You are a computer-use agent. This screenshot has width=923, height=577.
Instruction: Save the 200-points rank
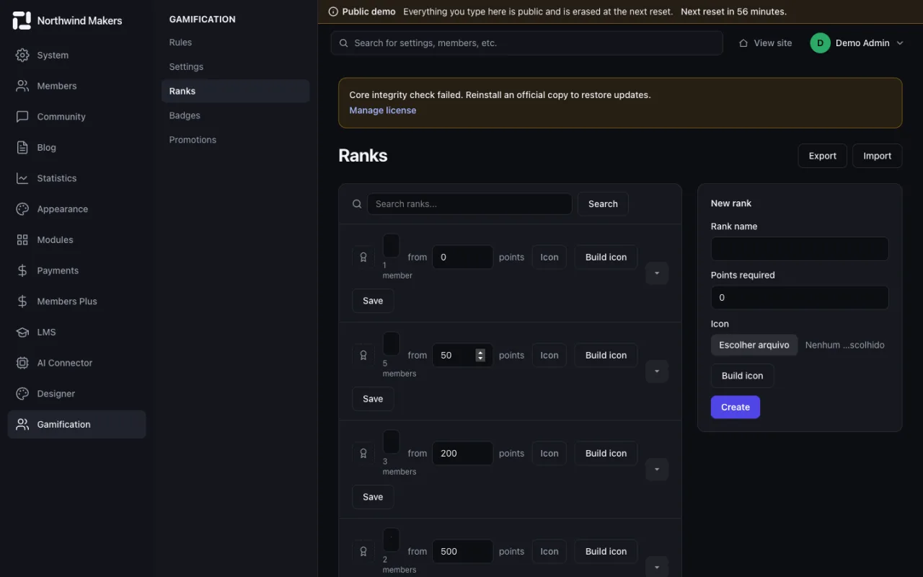pos(373,497)
